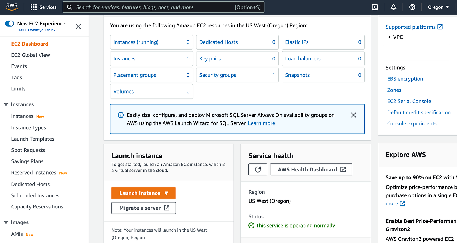Select Savings Plans in the sidebar

(27, 161)
